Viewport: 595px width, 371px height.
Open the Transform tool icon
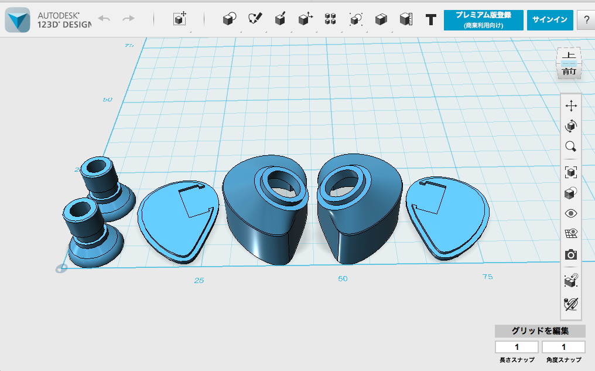point(180,19)
